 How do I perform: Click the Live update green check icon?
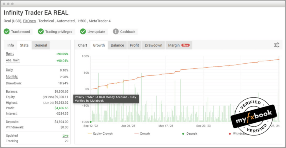point(83,31)
